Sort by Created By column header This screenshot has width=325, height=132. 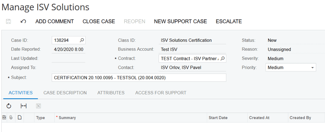point(306,118)
